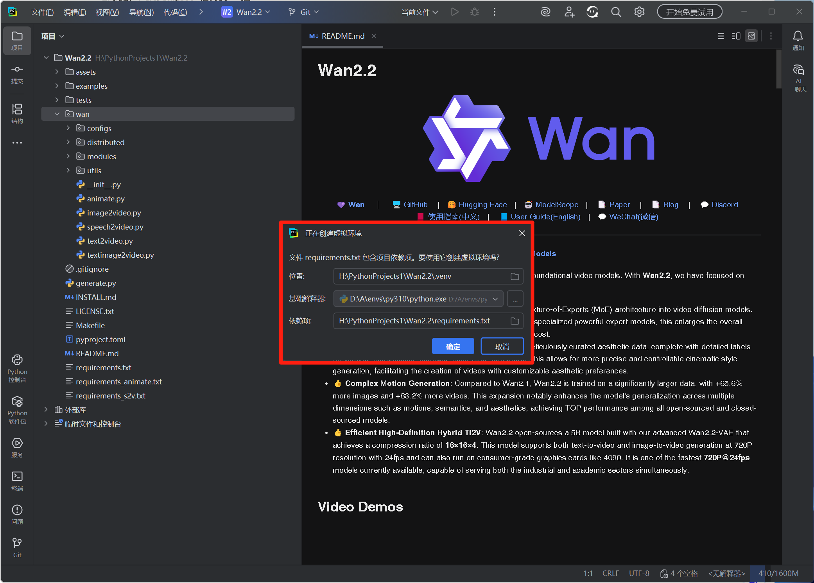Screen dimensions: 814x583
Task: Run the current file
Action: pyautogui.click(x=454, y=12)
